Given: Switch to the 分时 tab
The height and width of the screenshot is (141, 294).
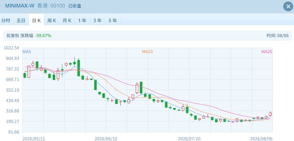Looking at the screenshot, I should tap(6, 20).
